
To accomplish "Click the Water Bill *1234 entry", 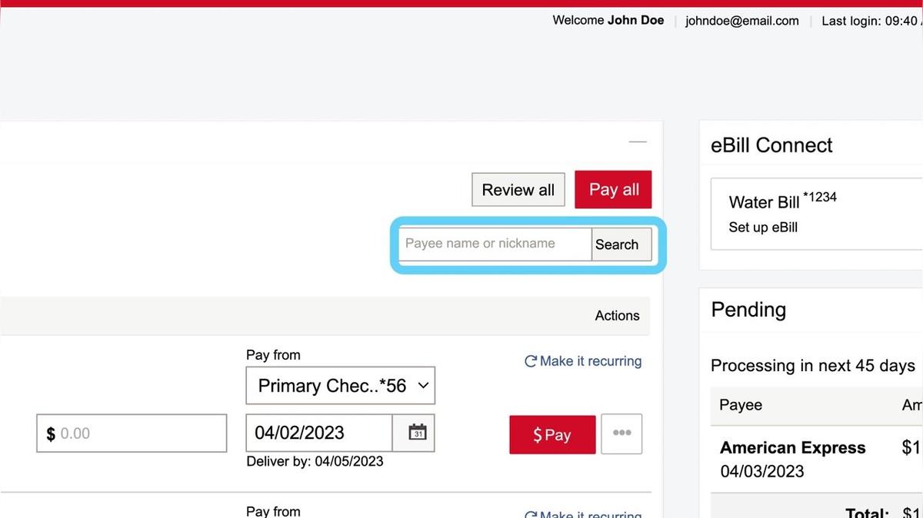I will point(782,201).
